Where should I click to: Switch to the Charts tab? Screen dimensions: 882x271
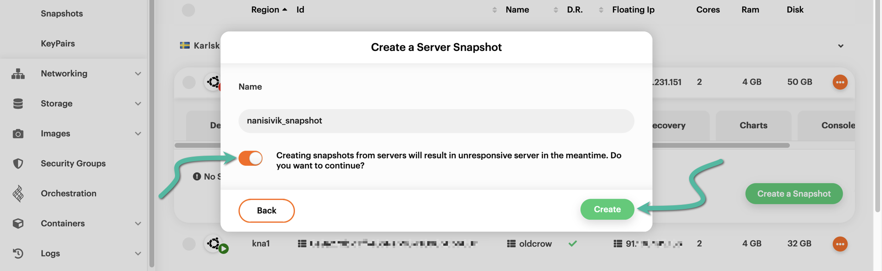753,125
